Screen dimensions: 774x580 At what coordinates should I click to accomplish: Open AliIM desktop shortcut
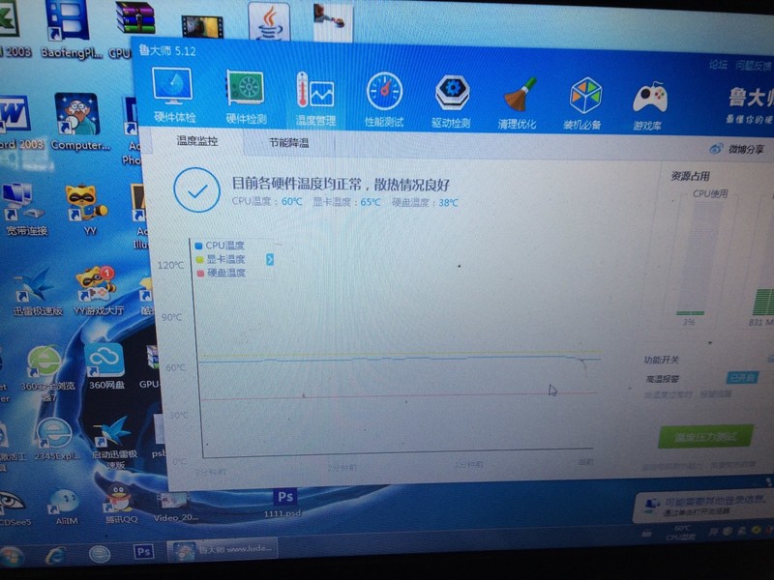[65, 507]
